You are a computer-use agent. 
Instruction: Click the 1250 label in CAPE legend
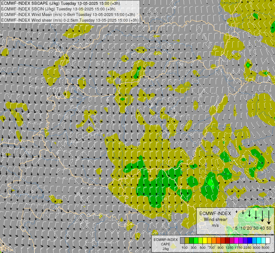[229, 248]
